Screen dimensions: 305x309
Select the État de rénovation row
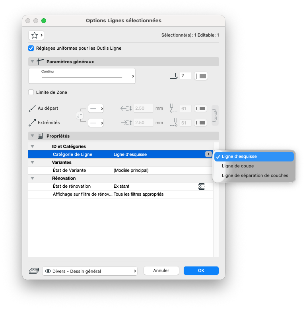click(x=120, y=186)
